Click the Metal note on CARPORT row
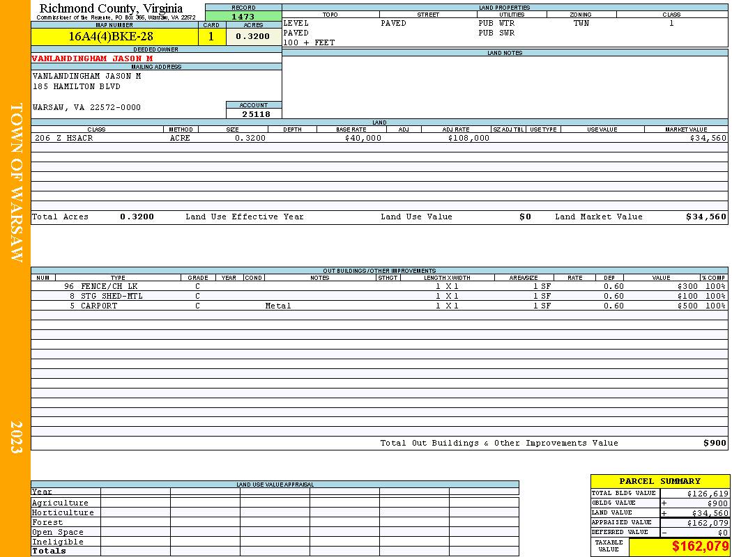 278,306
